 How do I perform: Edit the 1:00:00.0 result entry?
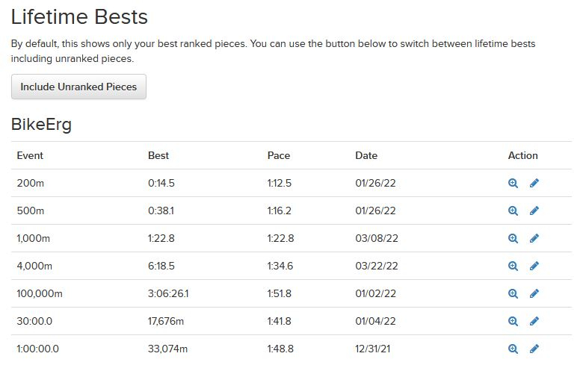(534, 349)
